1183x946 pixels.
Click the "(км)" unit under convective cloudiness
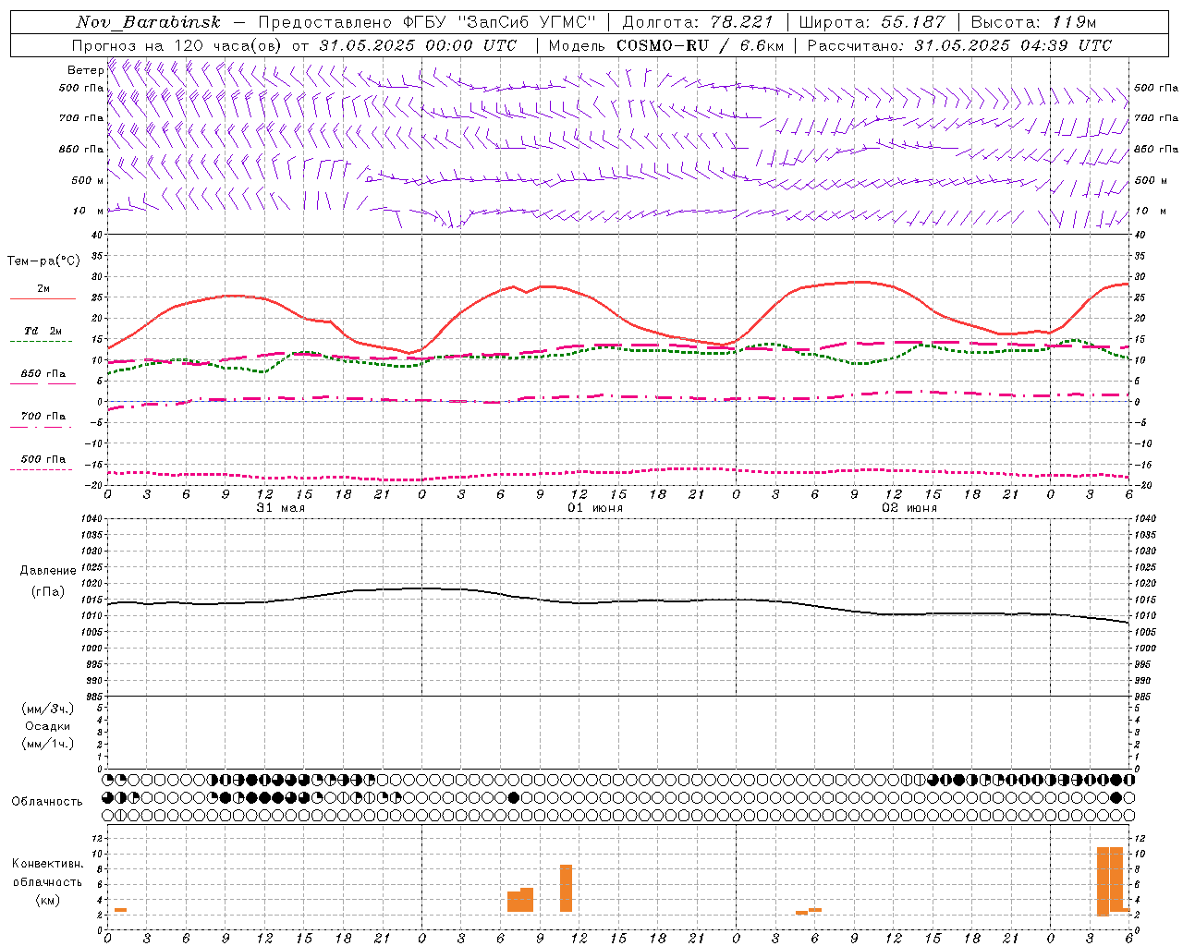[47, 900]
